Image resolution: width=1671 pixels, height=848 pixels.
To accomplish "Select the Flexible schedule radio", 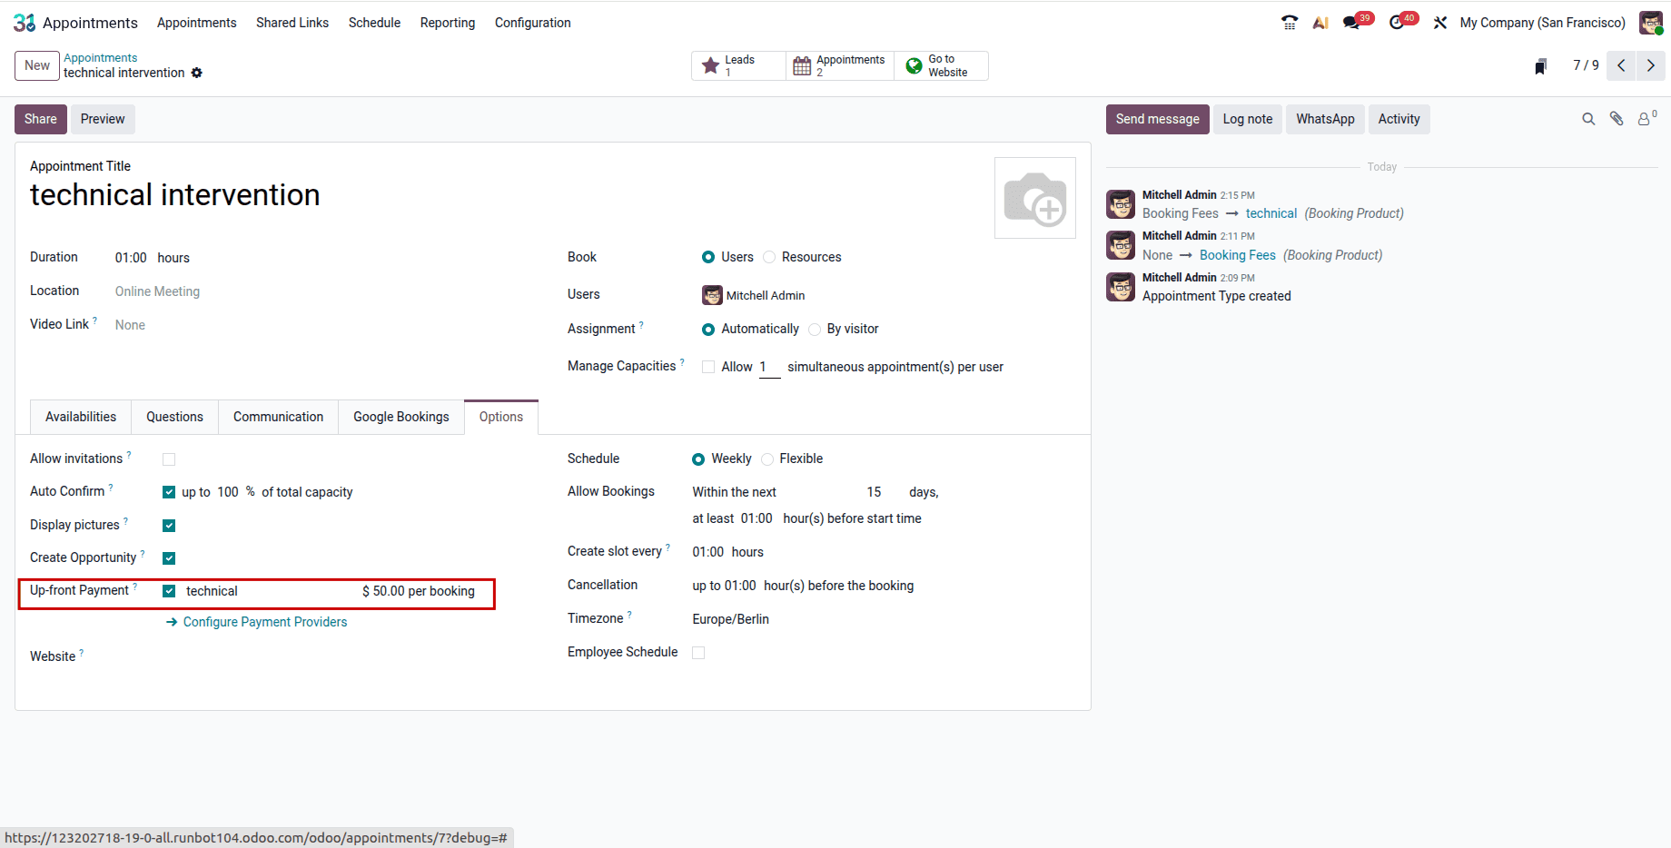I will (767, 459).
